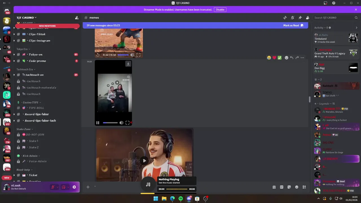Click Mark as Read
Viewport: 361px width, 203px height.
[293, 25]
